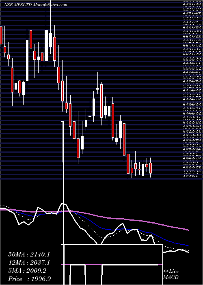Click the 'NSE MPSLTD MunafaSutra.com' chart title

[x=36, y=5]
